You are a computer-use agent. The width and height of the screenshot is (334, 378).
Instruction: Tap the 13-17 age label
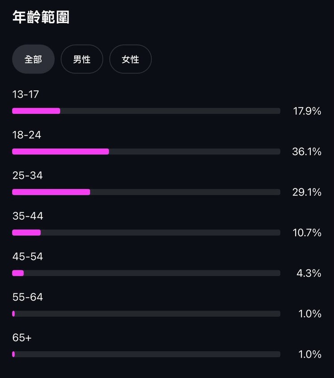click(x=26, y=94)
